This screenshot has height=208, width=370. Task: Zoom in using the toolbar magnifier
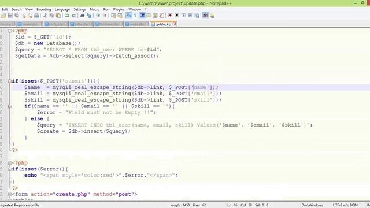98,16
